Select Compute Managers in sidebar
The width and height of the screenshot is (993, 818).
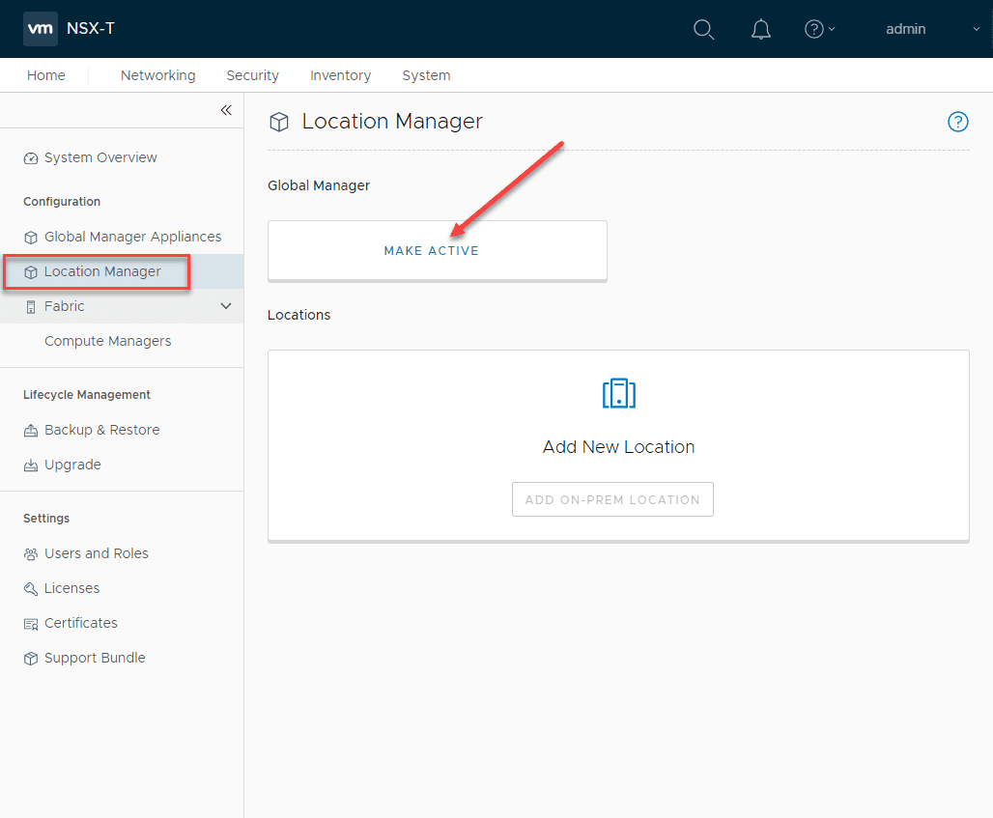point(107,340)
